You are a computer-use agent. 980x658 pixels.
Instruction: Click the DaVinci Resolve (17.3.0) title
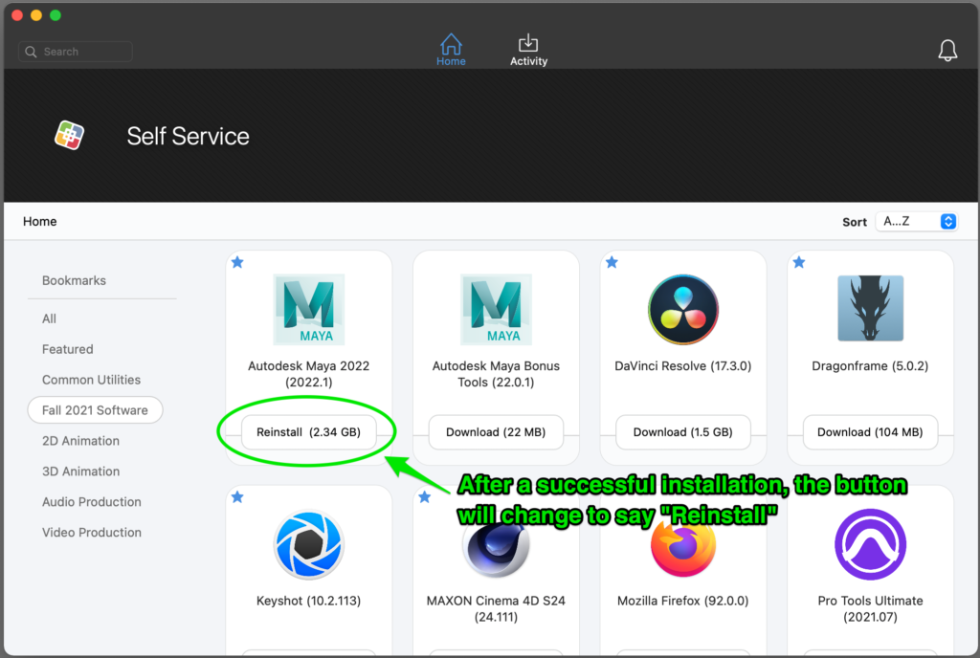tap(683, 366)
